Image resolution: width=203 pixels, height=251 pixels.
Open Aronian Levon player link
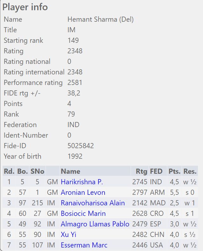pos(83,193)
